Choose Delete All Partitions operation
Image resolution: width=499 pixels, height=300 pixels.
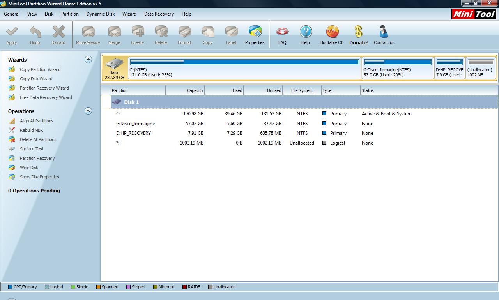[x=38, y=139]
